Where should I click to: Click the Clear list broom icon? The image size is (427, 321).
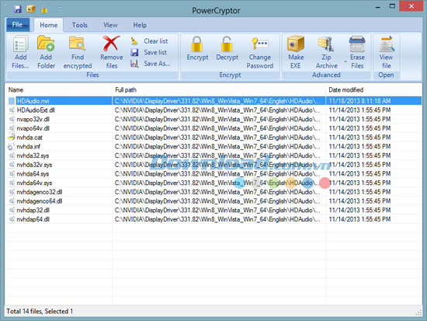tap(134, 41)
